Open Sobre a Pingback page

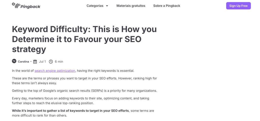tap(167, 6)
